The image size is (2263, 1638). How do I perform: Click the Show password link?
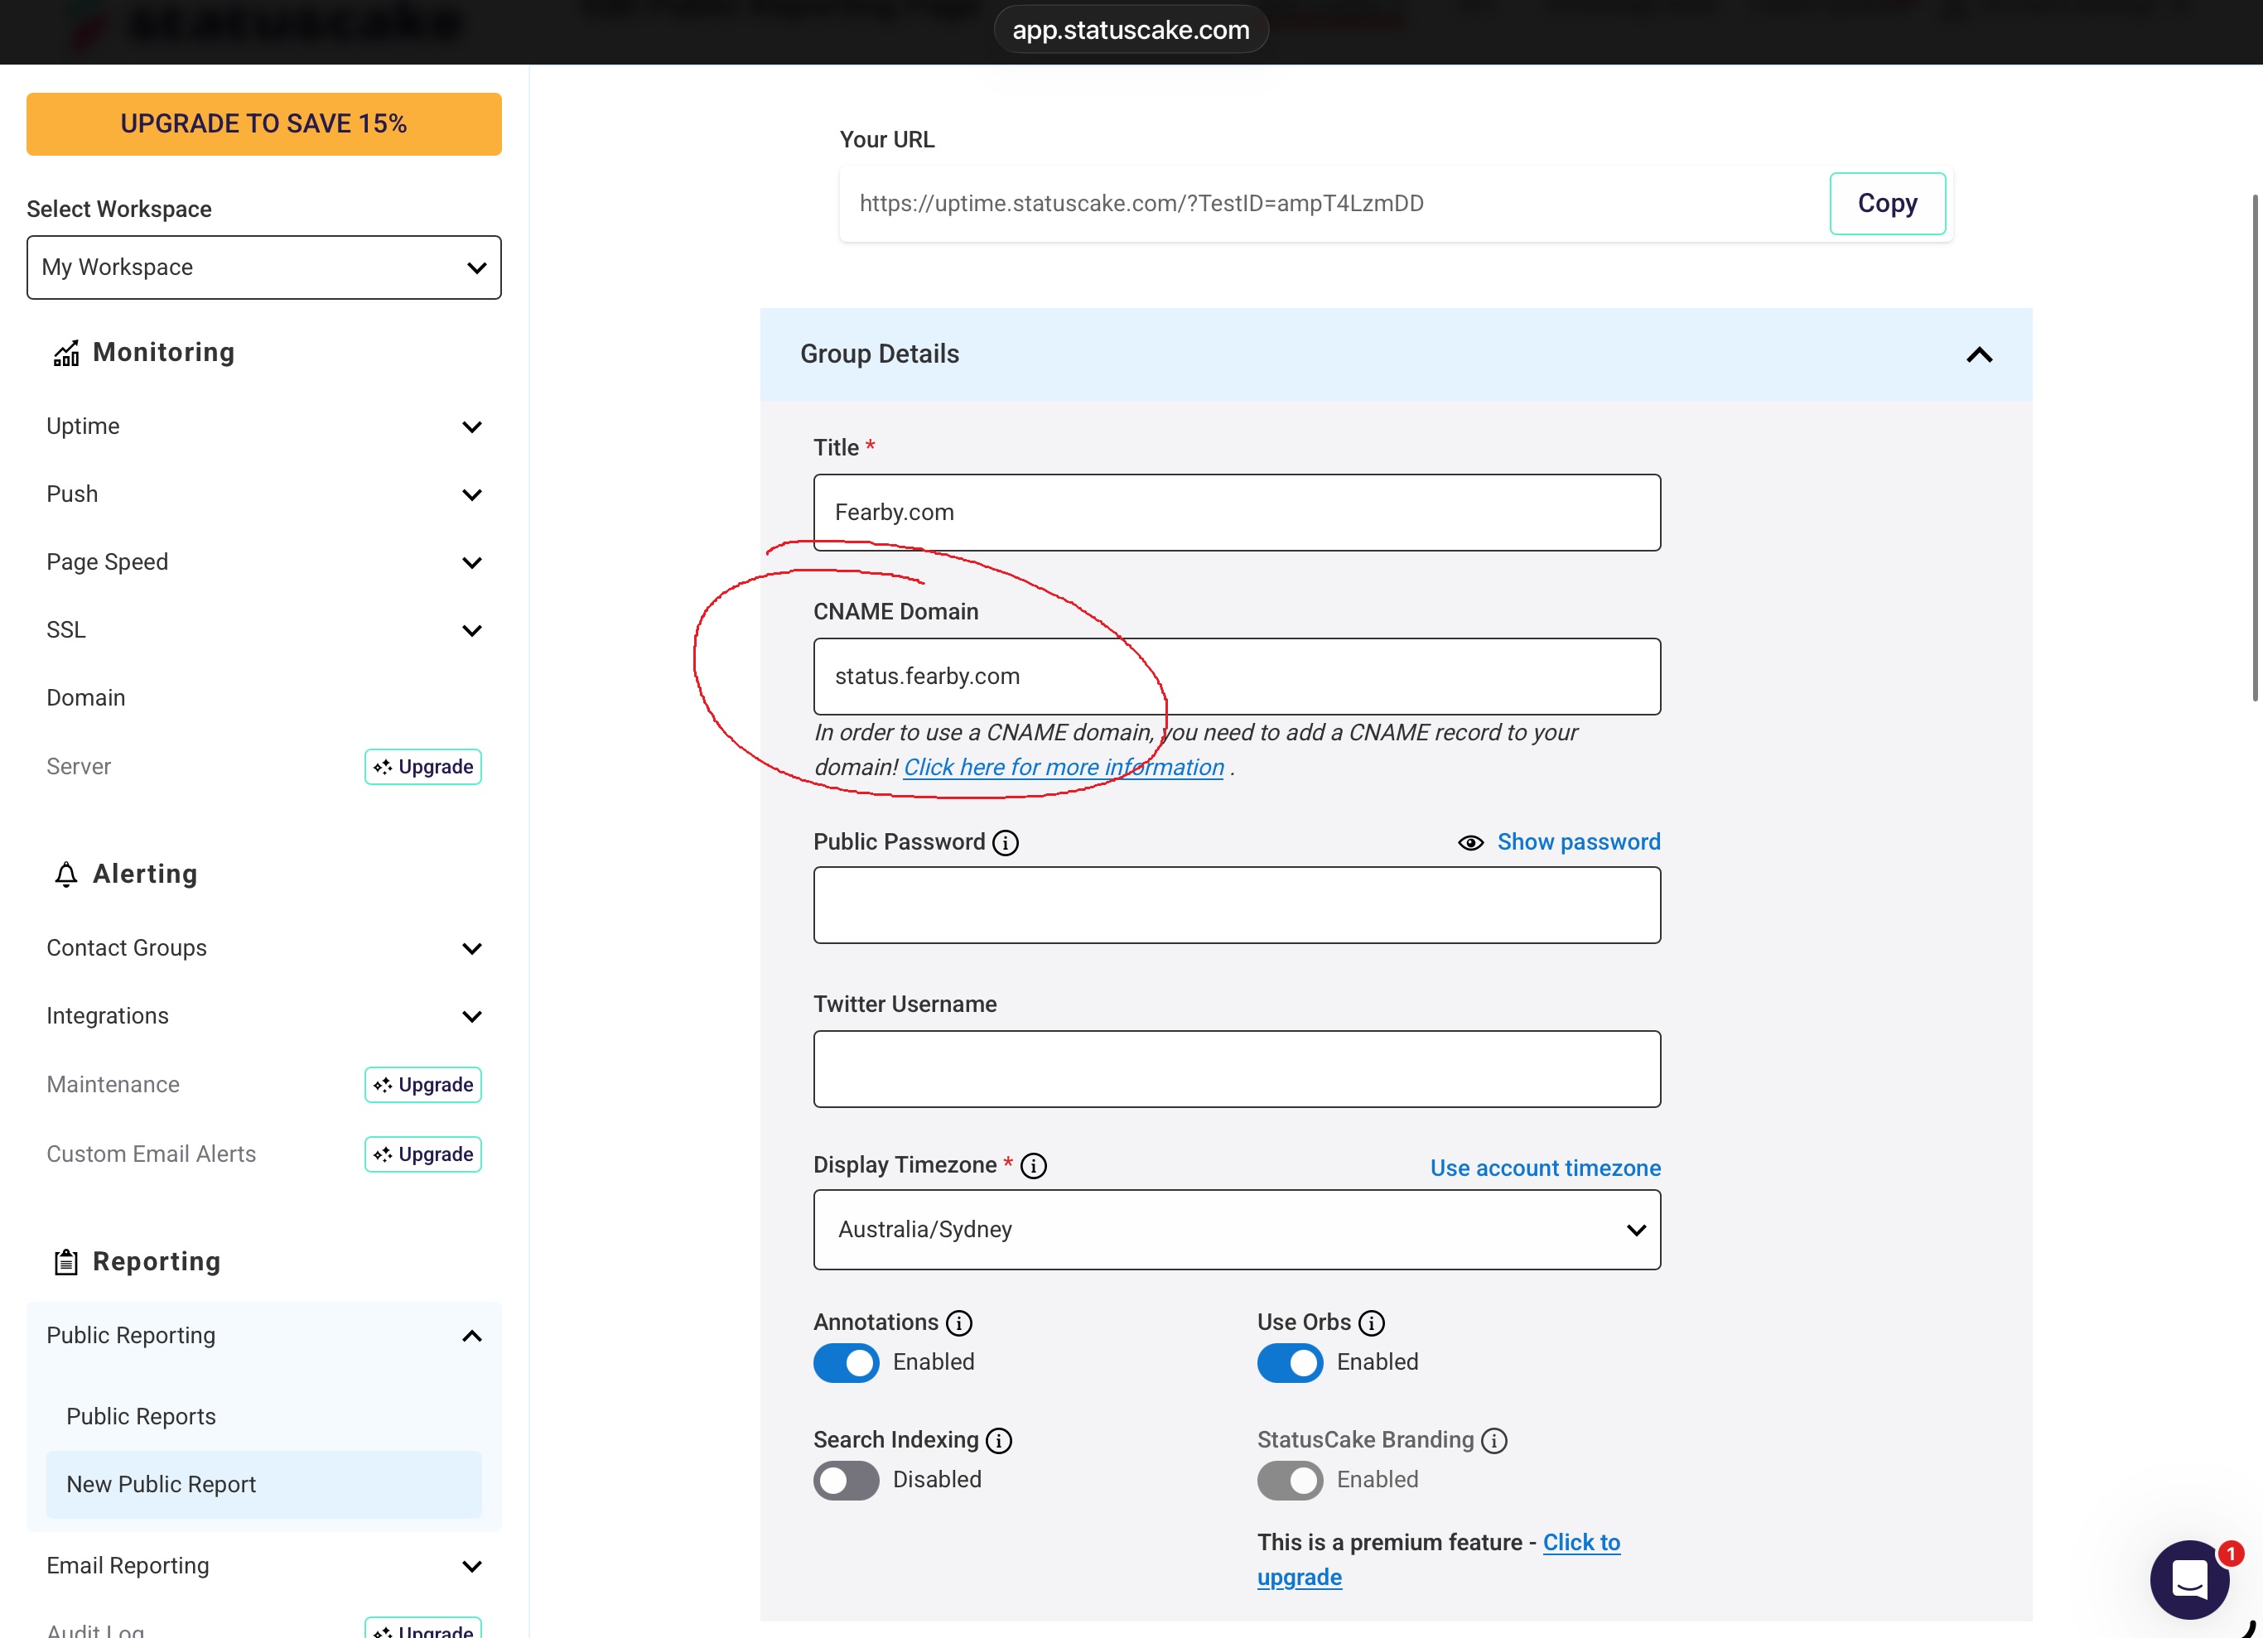[x=1579, y=842]
